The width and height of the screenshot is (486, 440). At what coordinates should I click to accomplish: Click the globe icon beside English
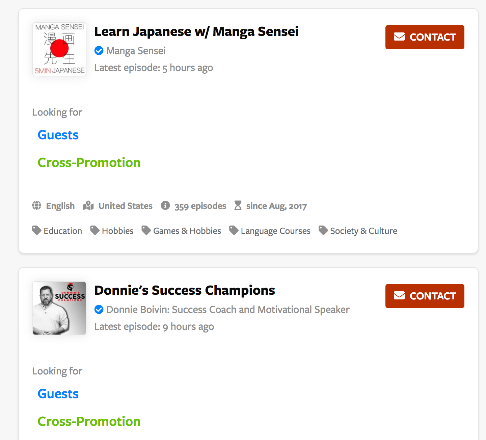pos(36,205)
